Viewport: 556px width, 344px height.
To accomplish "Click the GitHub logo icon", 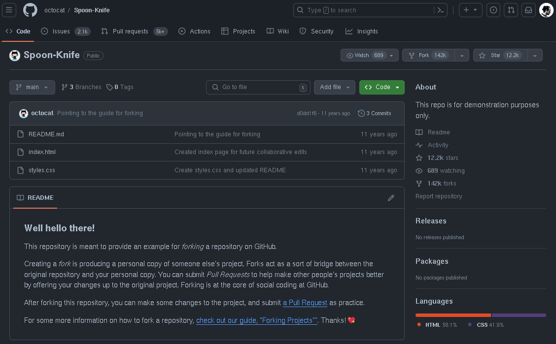I will (x=30, y=10).
